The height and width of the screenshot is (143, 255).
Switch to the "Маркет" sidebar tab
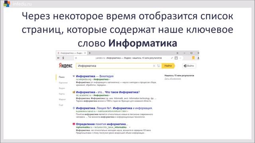point(62,99)
